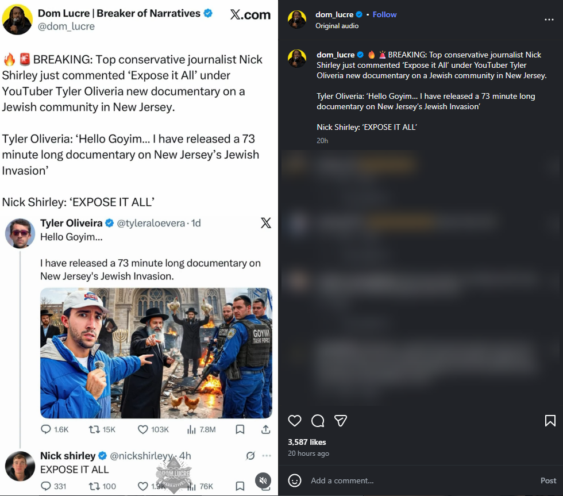This screenshot has height=496, width=563.
Task: Open comments via speech bubble icon
Action: (318, 421)
